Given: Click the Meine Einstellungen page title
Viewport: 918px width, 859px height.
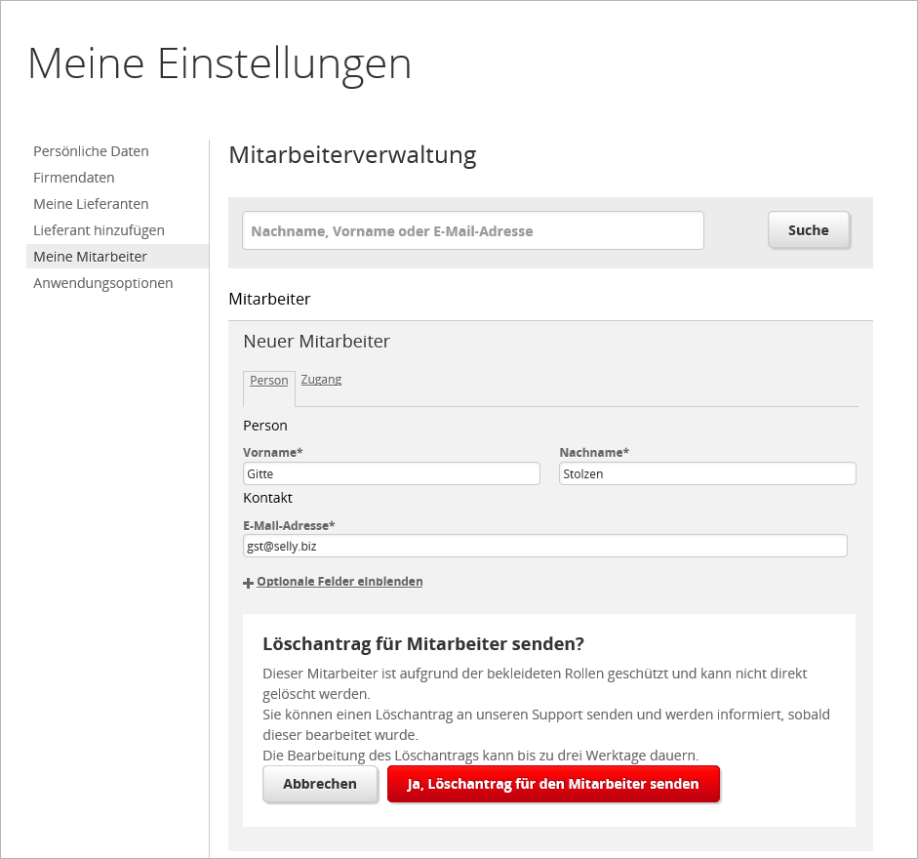Looking at the screenshot, I should tap(220, 64).
